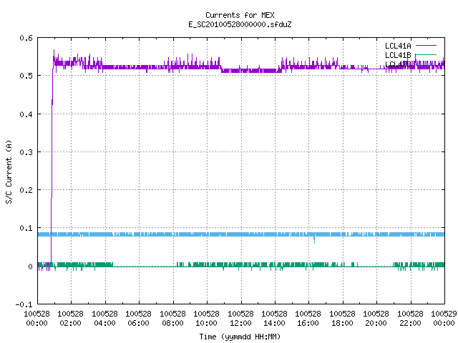The height and width of the screenshot is (343, 458).
Task: Click the x-axis label 'Time (yymmdd HH:MM)'
Action: (x=240, y=337)
